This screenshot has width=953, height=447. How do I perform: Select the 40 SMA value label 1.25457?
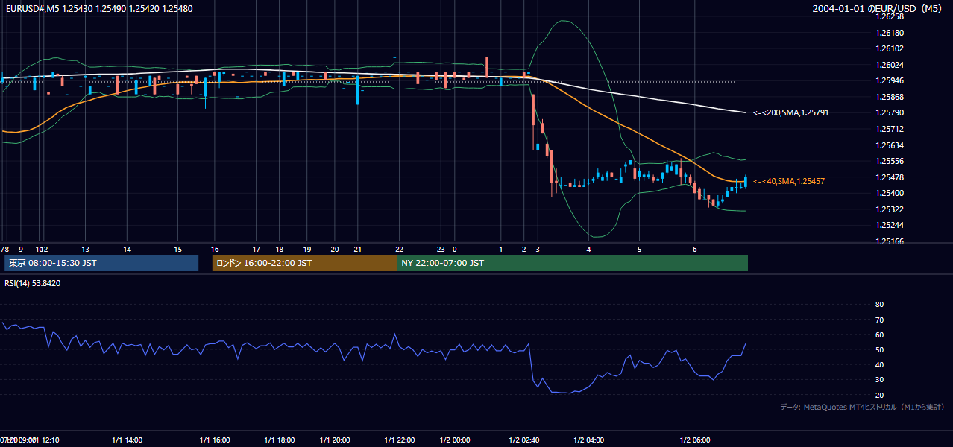pos(788,181)
